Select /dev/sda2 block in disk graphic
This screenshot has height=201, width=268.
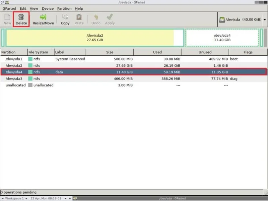pos(95,38)
